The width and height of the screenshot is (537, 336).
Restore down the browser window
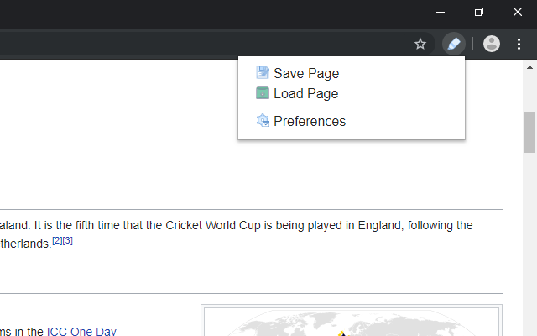click(x=479, y=12)
